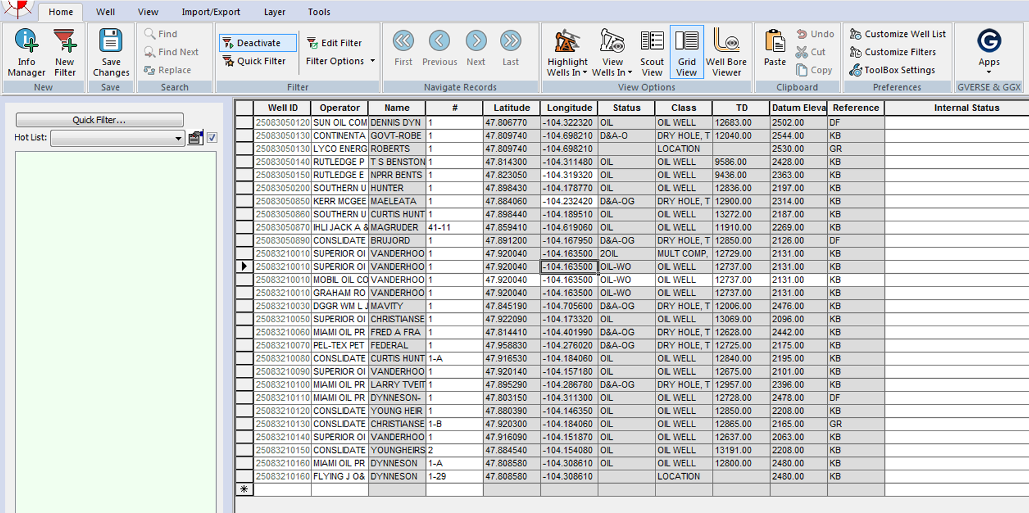Select the KERR MCGEE operator cell

[x=340, y=201]
